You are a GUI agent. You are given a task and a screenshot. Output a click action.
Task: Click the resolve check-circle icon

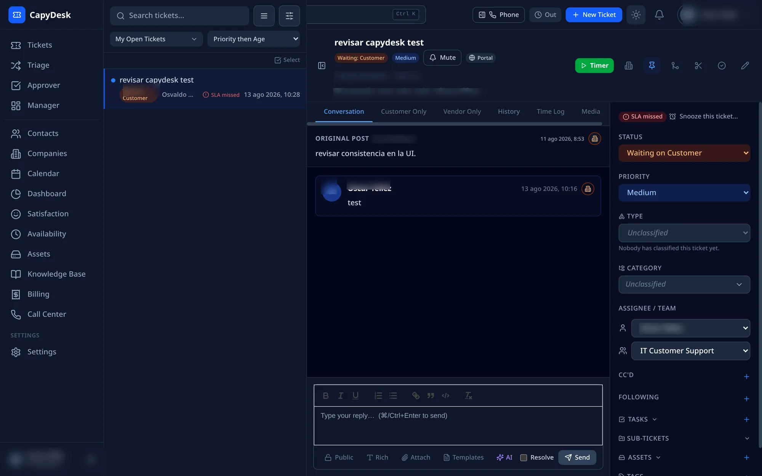coord(722,65)
